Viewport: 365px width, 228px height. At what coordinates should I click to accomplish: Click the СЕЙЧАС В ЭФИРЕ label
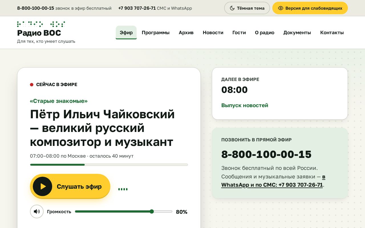click(57, 85)
